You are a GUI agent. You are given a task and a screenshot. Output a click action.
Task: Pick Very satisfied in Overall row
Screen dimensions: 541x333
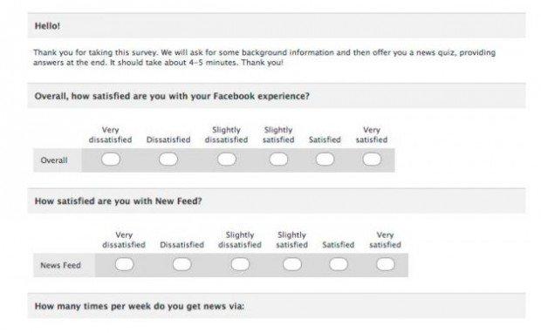tap(372, 160)
